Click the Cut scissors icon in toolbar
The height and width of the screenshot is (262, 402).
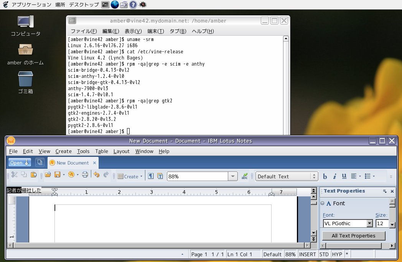pyautogui.click(x=14, y=175)
